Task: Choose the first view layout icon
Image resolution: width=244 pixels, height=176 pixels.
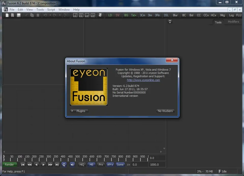Action: [x=75, y=15]
